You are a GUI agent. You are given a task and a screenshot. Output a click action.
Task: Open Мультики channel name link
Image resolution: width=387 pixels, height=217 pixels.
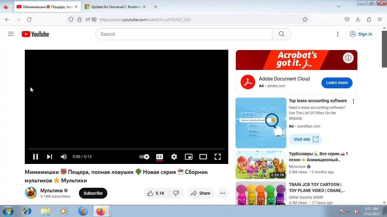(x=51, y=190)
